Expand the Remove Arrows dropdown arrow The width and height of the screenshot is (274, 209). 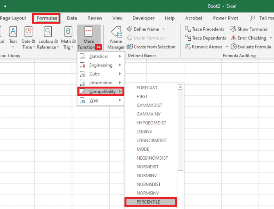click(227, 47)
